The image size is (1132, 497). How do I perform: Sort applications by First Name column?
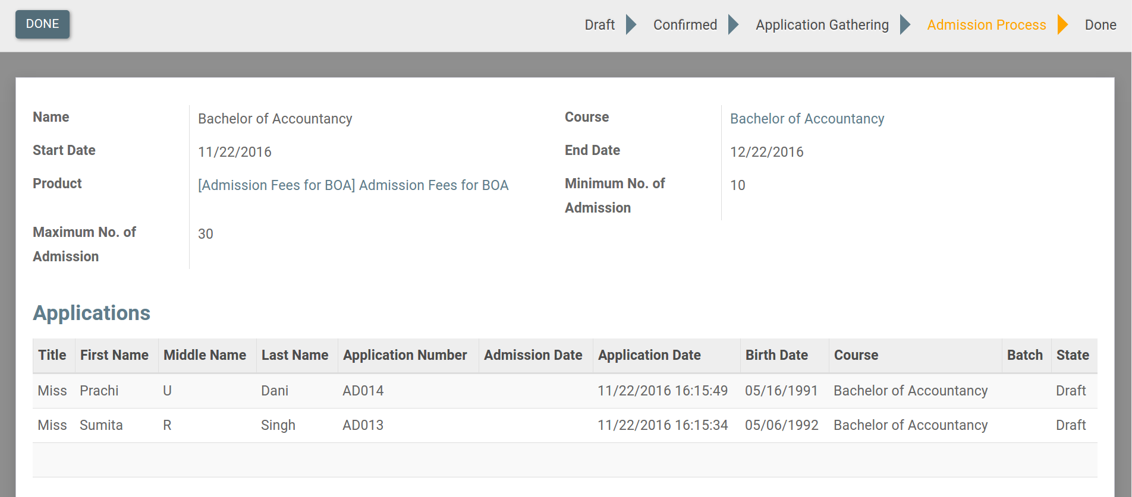coord(114,355)
